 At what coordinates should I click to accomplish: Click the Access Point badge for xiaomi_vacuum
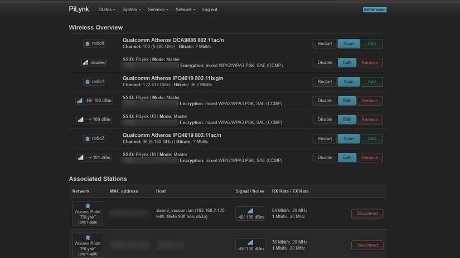88,214
